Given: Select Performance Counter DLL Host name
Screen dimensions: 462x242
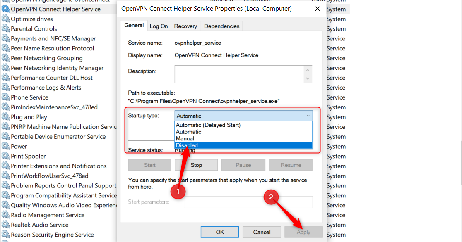Looking at the screenshot, I should pos(52,78).
